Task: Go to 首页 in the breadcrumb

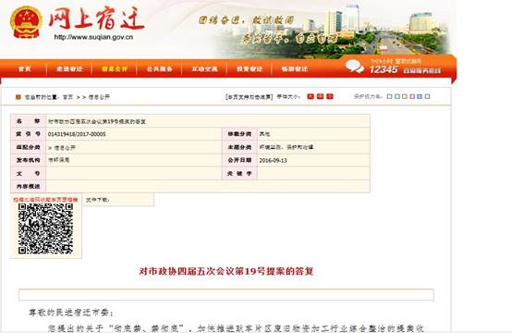Action: [x=67, y=97]
